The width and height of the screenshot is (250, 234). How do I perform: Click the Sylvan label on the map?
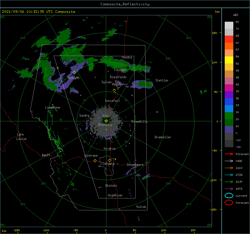106,82
